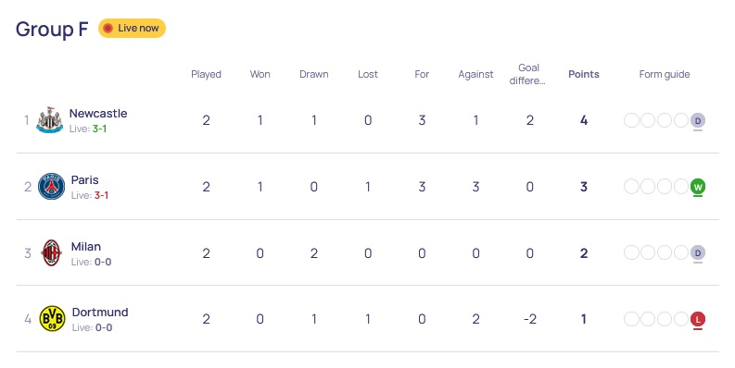
Task: Click Dortmund's red L form badge
Action: [698, 319]
